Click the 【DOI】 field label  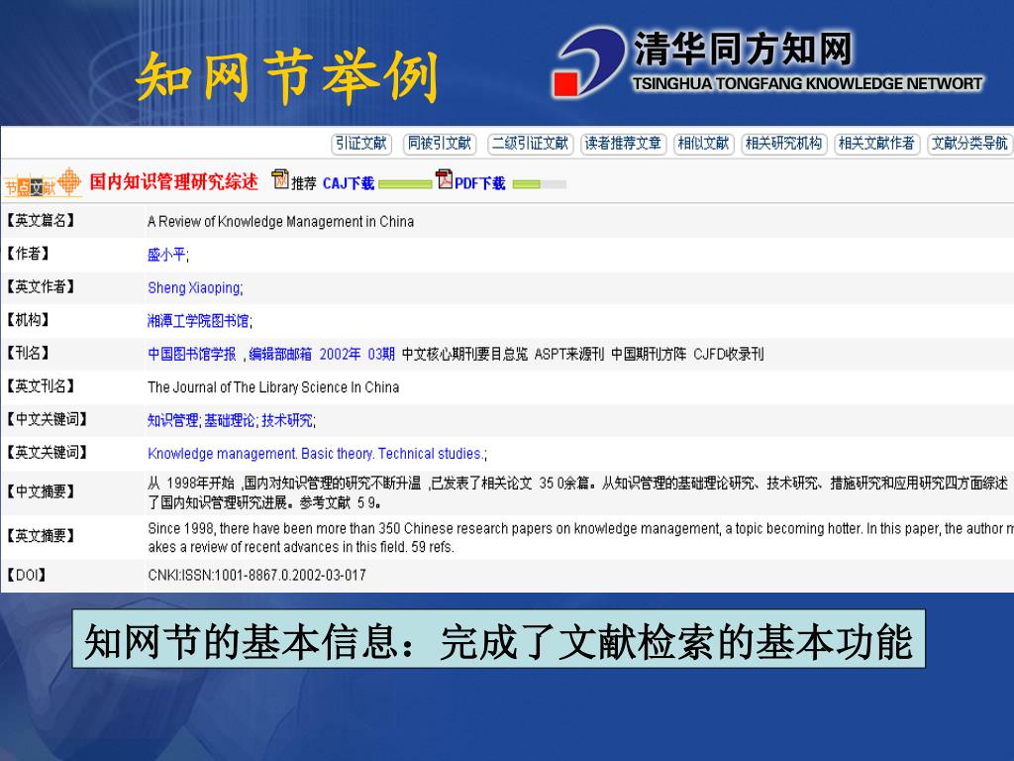[27, 575]
